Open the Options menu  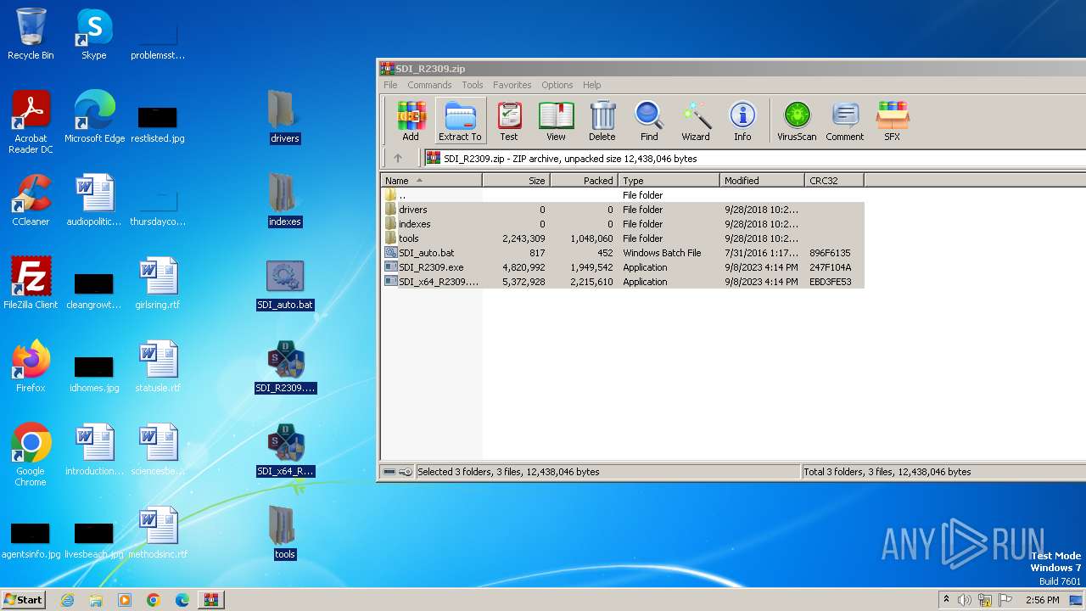pos(557,85)
